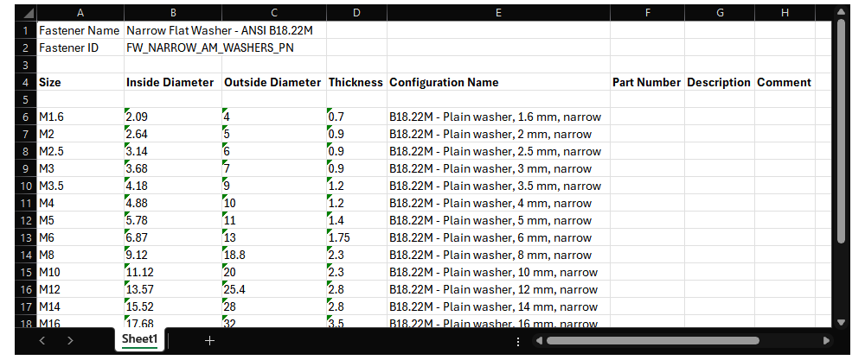Screen dimensions: 865x360
Task: Click the 'M14' size cell
Action: coord(80,306)
